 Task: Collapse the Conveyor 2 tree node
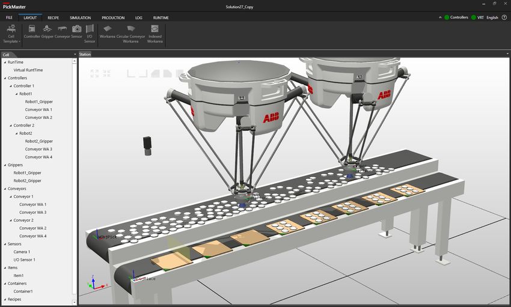pyautogui.click(x=11, y=220)
